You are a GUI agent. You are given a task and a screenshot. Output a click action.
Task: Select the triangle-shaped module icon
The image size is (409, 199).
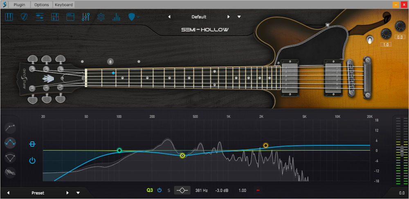click(10, 158)
